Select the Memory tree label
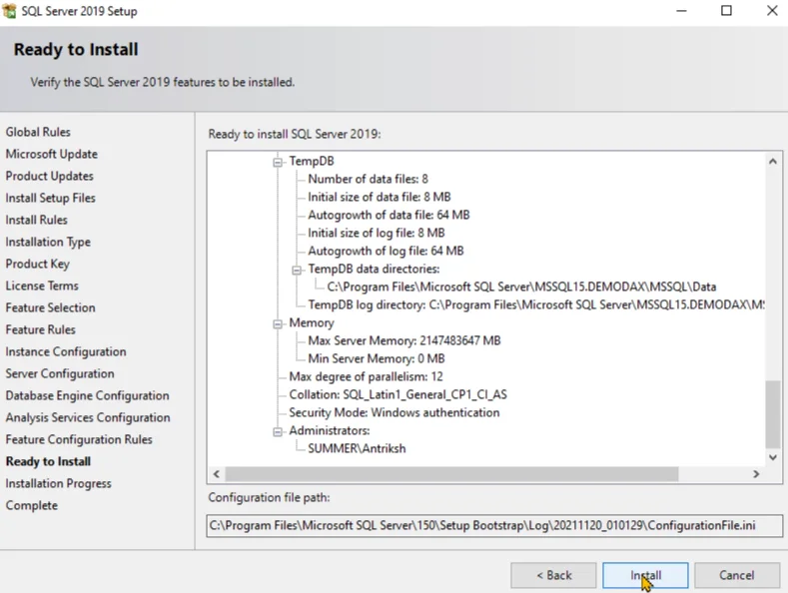The height and width of the screenshot is (593, 788). point(312,323)
